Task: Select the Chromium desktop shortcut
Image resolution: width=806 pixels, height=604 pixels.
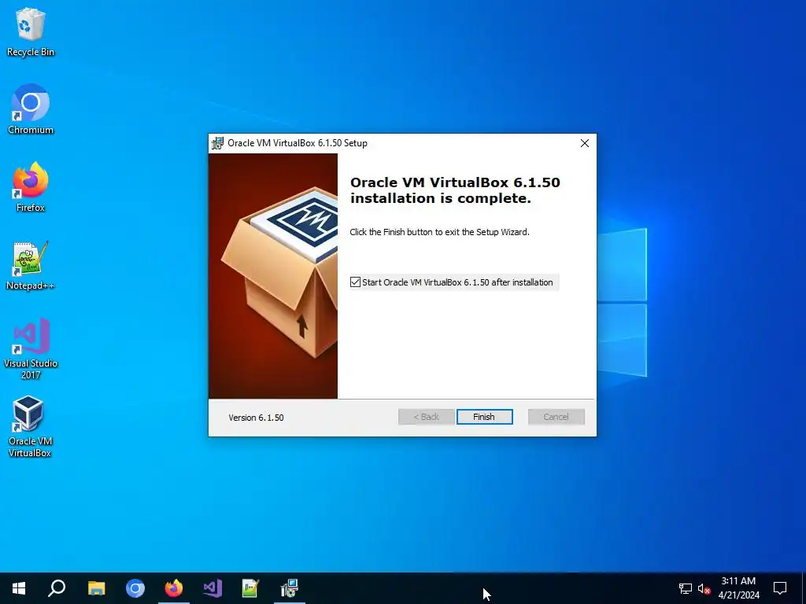Action: click(x=31, y=109)
